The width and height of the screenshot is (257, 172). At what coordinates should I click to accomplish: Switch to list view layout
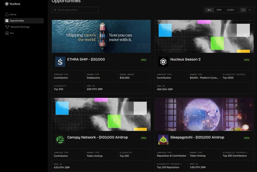point(249,10)
